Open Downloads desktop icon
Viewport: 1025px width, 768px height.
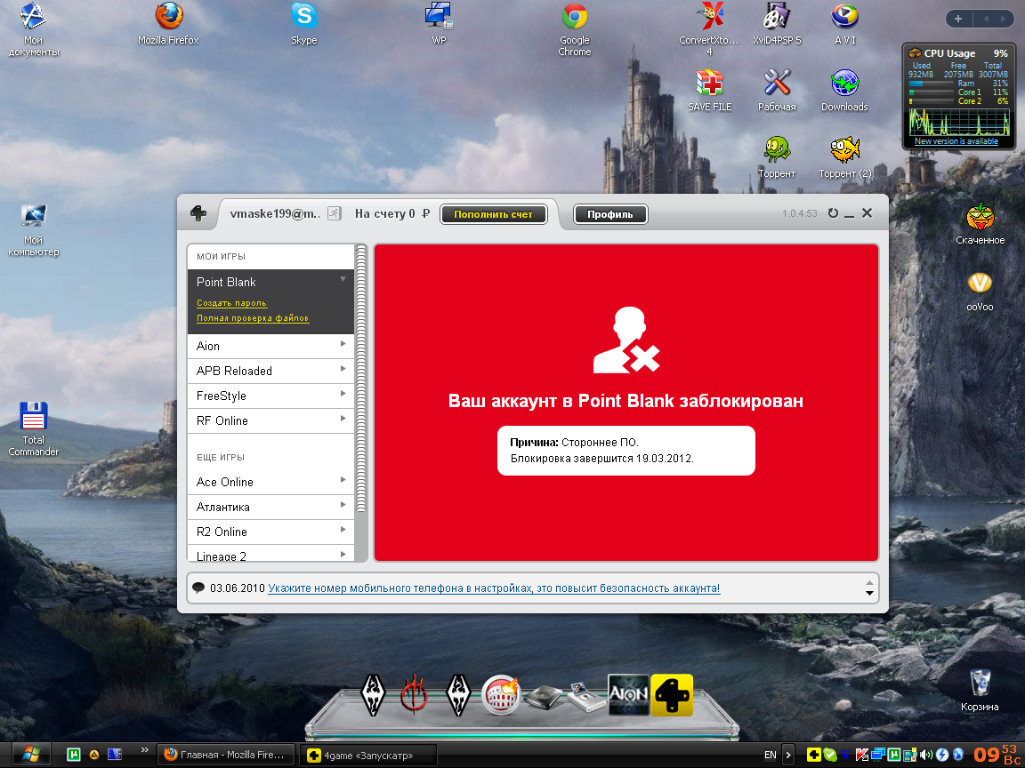[844, 90]
